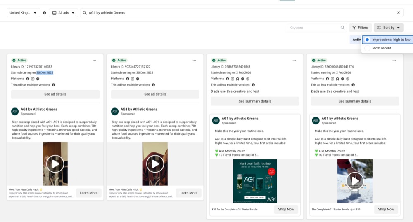Viewport: 413px width, 222px height.
Task: Click the Threads platform icon on ad 938657365495548
Action: coord(247,79)
